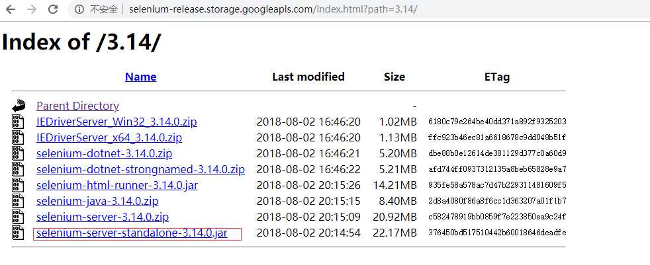Viewport: 650px width, 265px height.
Task: Download IEDriverServer_Win32_3.14.0.zip
Action: pyautogui.click(x=116, y=122)
